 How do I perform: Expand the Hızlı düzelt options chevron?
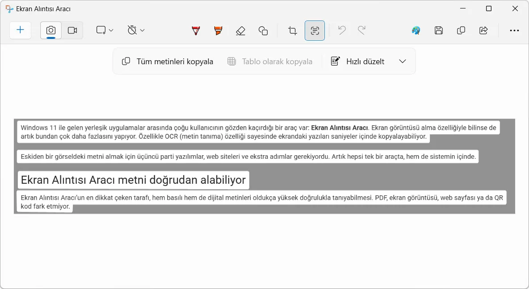403,61
